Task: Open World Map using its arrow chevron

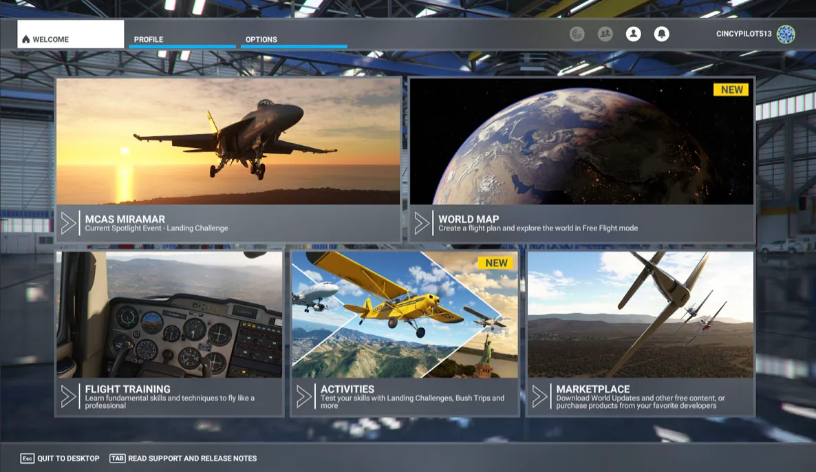Action: (x=422, y=222)
